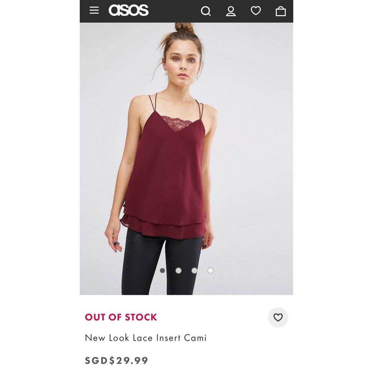
Task: Open the hamburger navigation menu
Action: pos(94,10)
